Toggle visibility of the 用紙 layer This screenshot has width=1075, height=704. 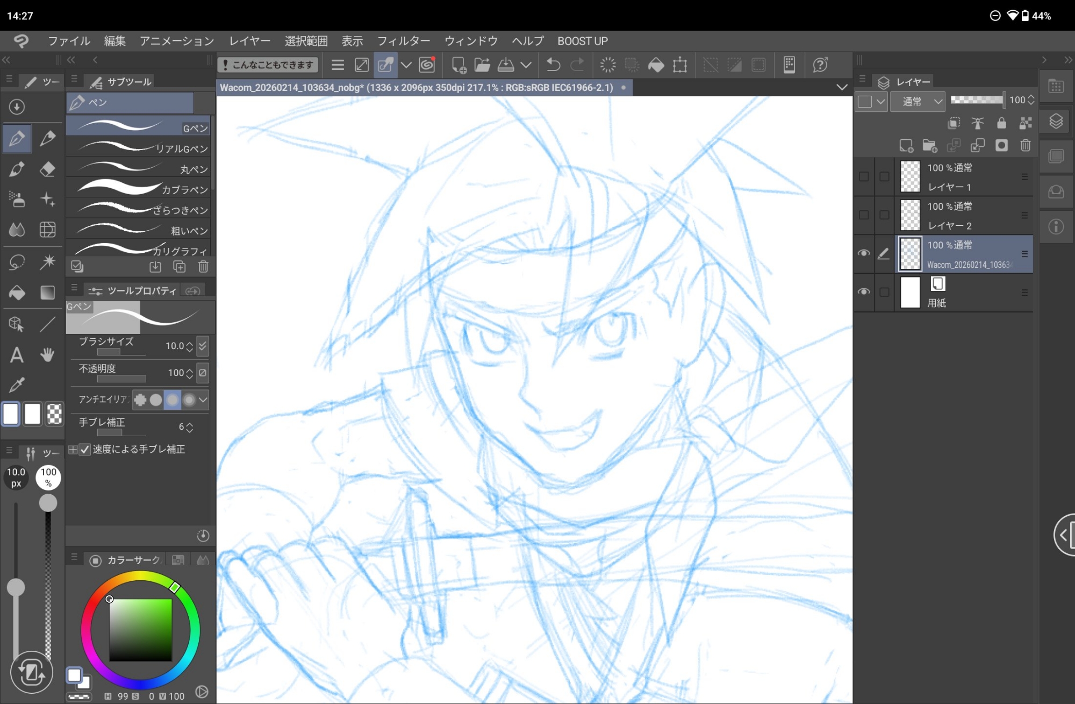point(864,292)
